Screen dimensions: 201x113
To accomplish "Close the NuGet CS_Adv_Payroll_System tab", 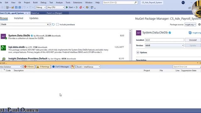I will tap(29, 13).
